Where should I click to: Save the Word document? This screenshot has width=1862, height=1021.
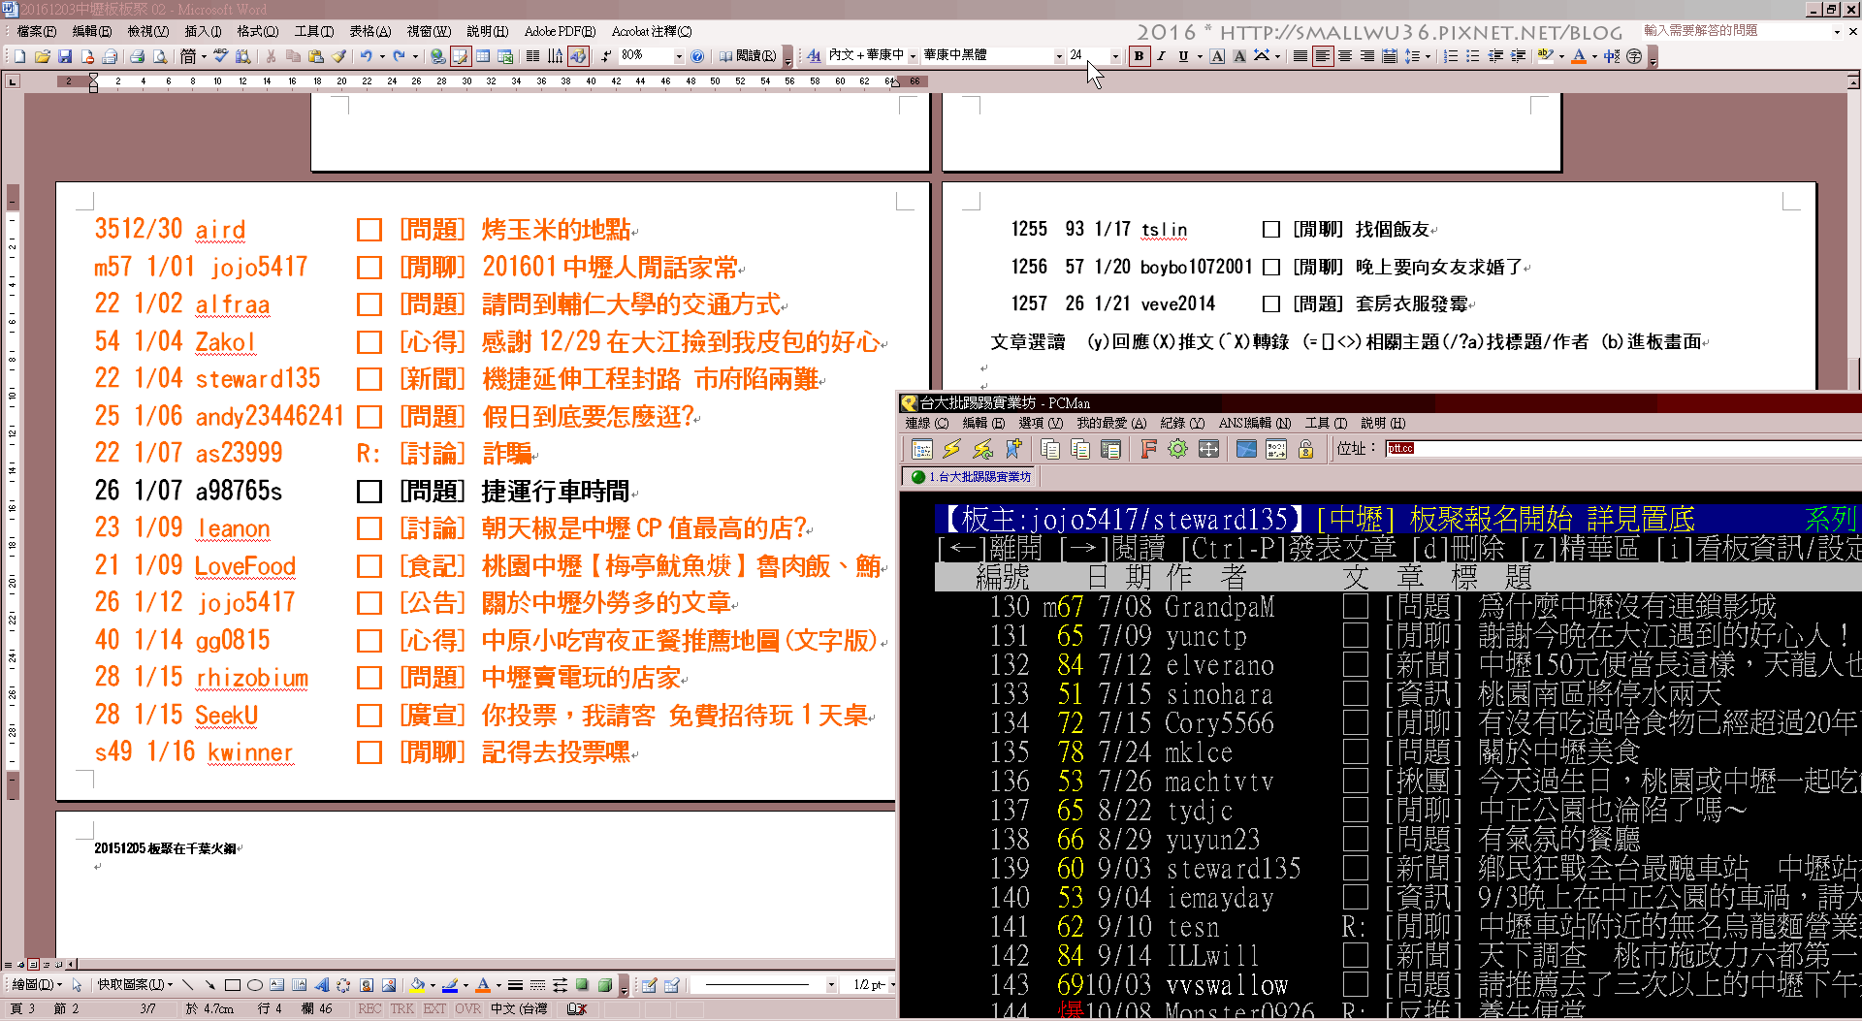click(65, 56)
